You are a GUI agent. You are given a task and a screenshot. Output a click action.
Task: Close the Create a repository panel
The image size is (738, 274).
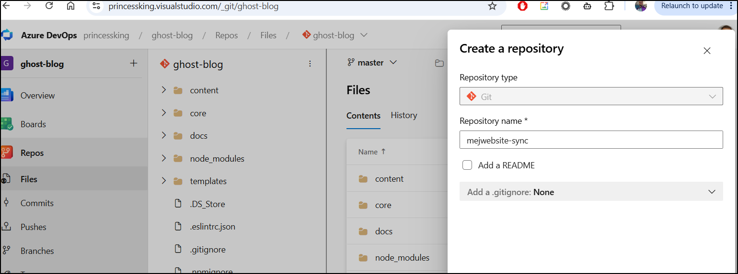707,51
